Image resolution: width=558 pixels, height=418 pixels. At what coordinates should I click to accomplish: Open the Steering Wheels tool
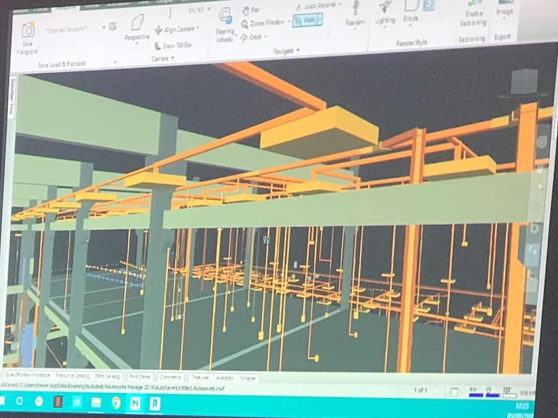(x=225, y=26)
